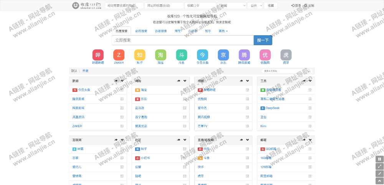Collapse the 视频 panel with chevron
Image resolution: width=384 pixels, height=185 pixels.
[x=248, y=81]
